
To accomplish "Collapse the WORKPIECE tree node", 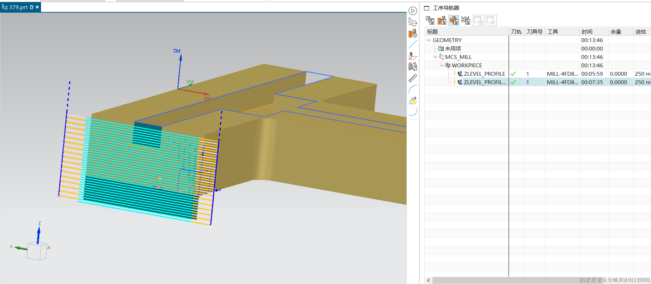I will pos(442,65).
